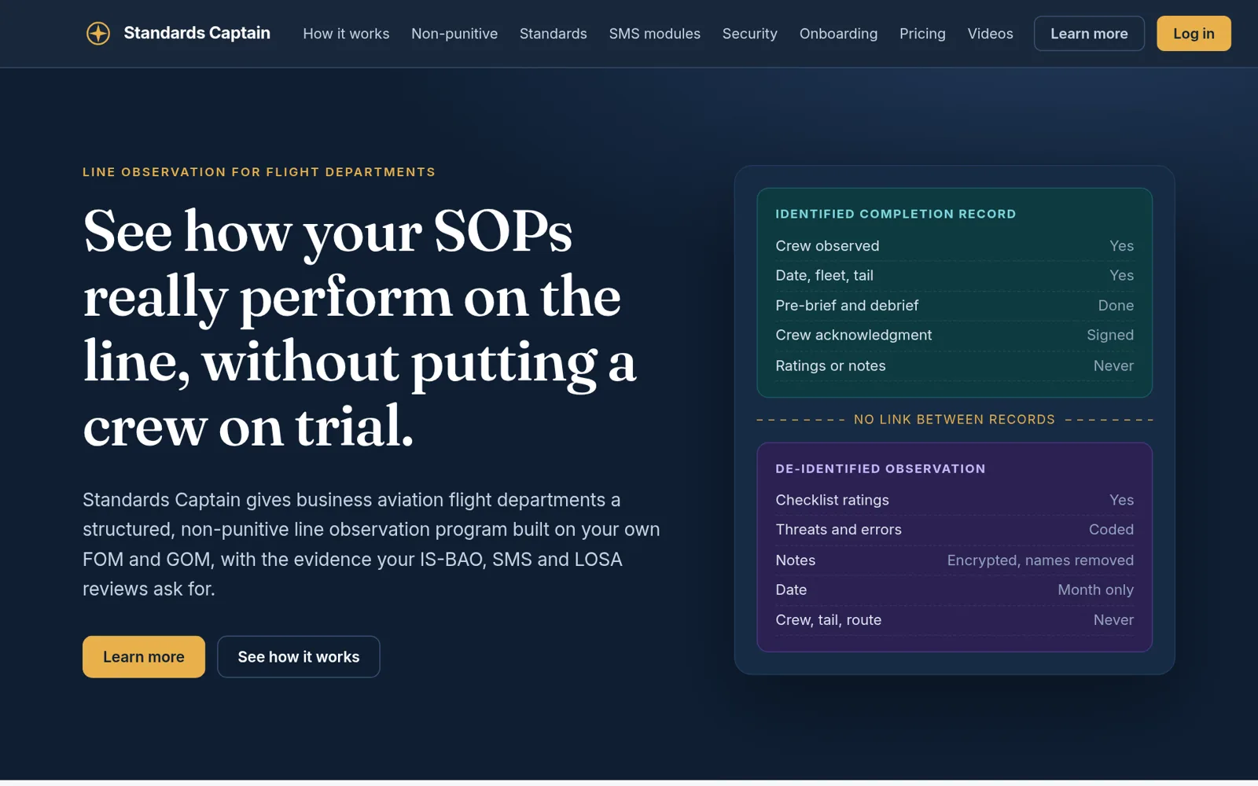Go to How it works nav item

pyautogui.click(x=346, y=34)
